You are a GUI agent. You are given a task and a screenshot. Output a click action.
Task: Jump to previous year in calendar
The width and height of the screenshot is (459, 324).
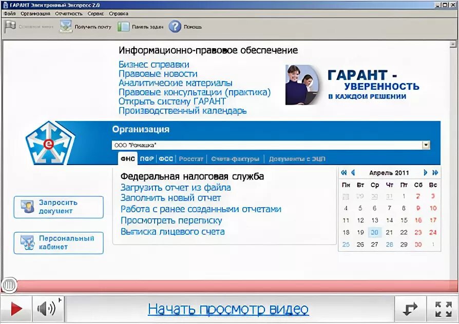click(x=344, y=173)
